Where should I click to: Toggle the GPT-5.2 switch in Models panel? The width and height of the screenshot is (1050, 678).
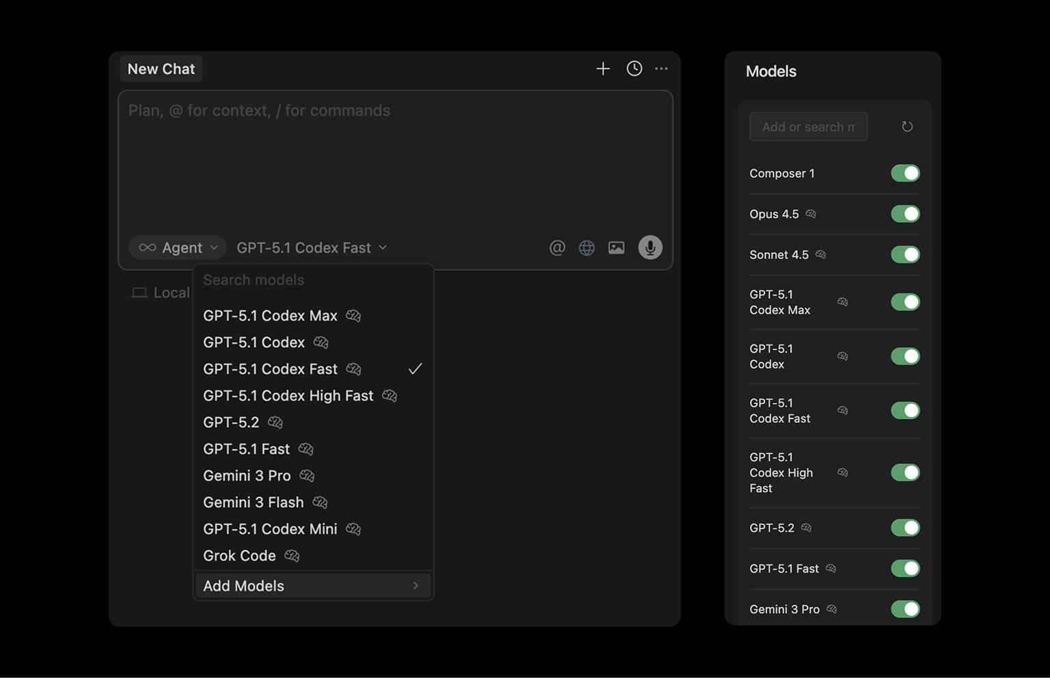point(905,528)
